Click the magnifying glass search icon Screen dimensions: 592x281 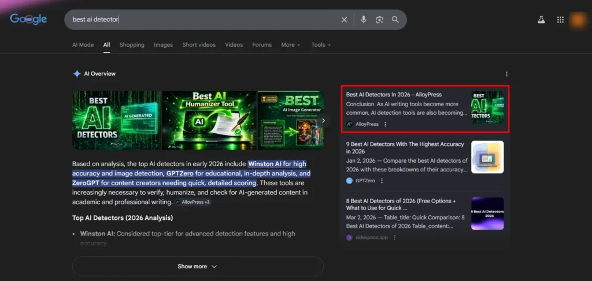[395, 20]
